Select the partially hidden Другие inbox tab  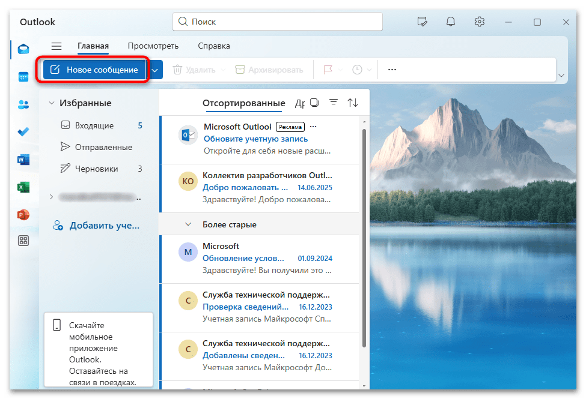(x=300, y=103)
